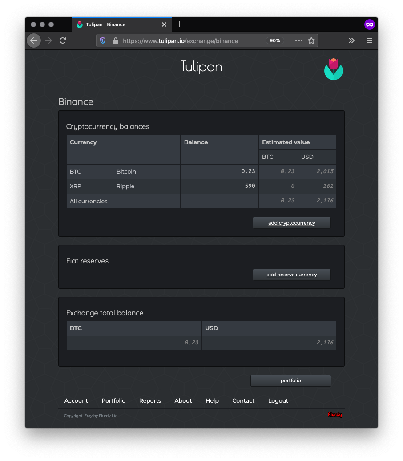Viewport: 403px width, 461px height.
Task: Expand the toolbar overflow chevrons
Action: point(351,40)
